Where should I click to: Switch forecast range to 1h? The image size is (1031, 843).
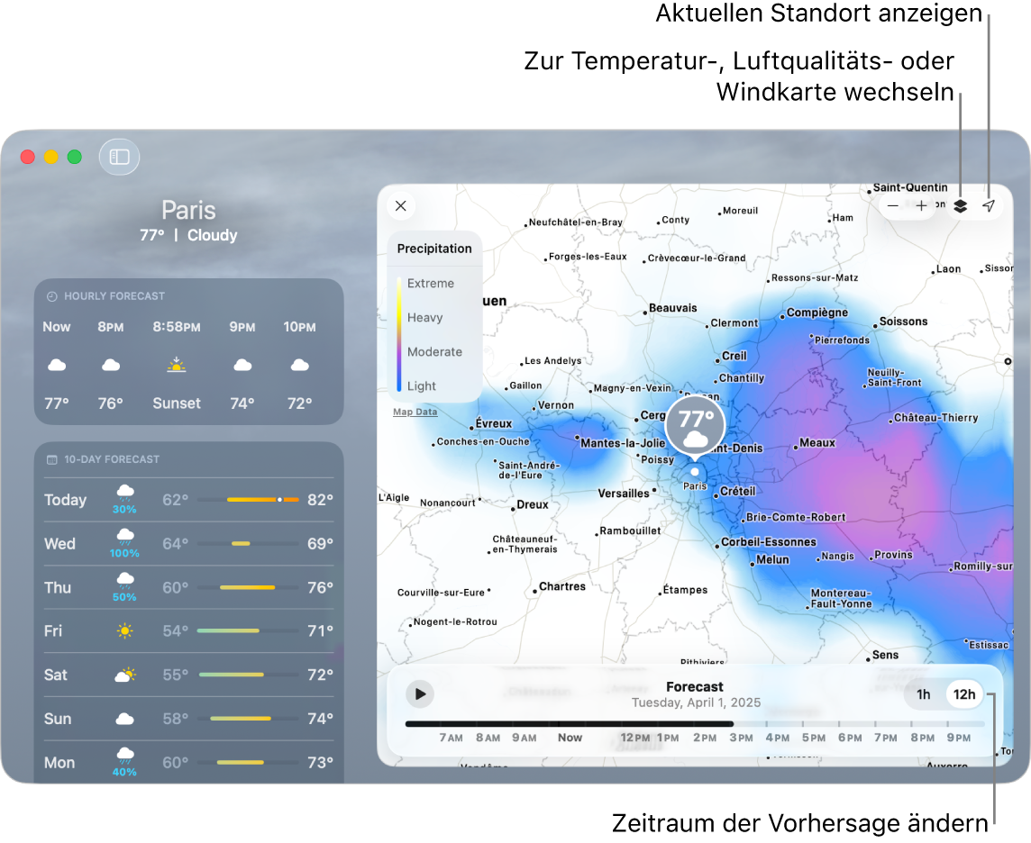point(924,694)
